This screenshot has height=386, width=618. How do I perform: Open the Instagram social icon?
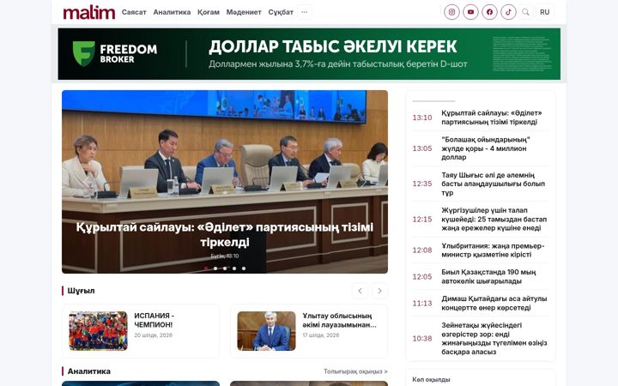coord(451,12)
